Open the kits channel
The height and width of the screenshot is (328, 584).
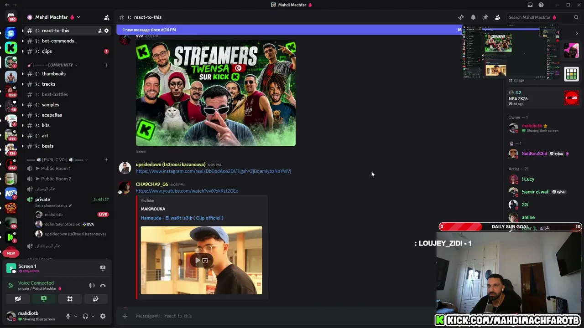[68, 125]
